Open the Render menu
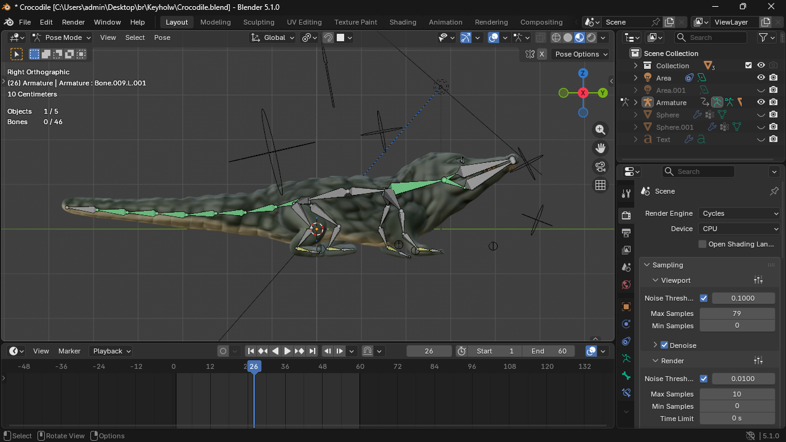 tap(73, 22)
